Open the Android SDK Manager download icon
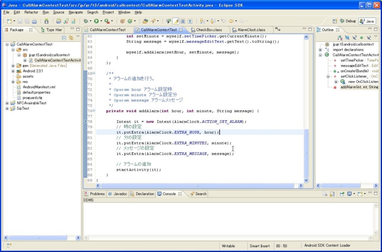 point(46,21)
